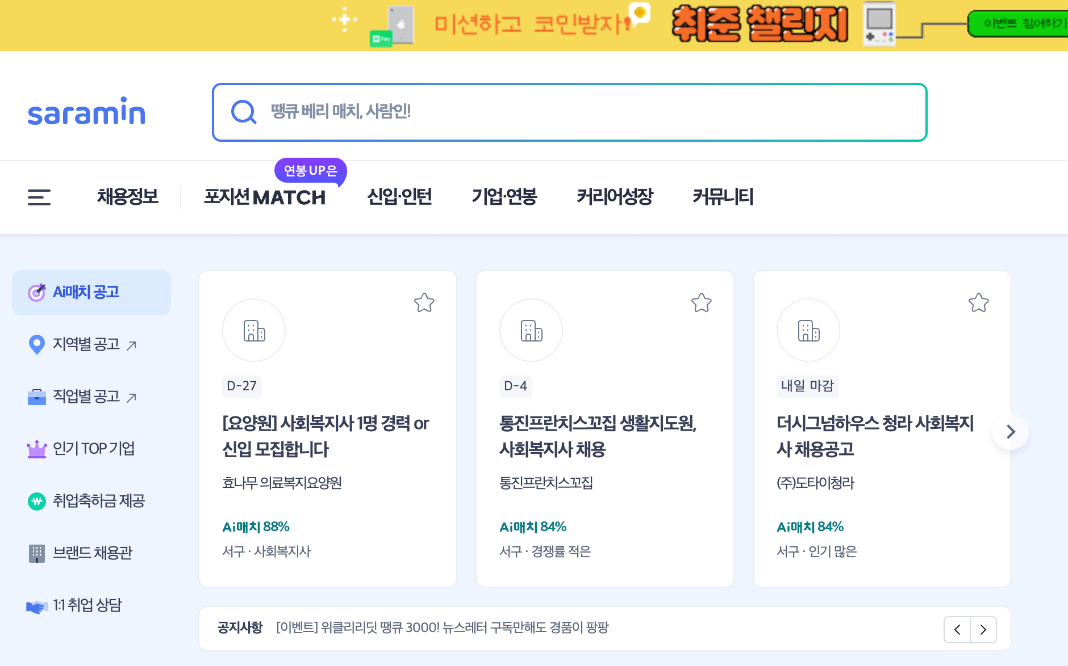The width and height of the screenshot is (1068, 666).
Task: Advance to next job cards with right arrow
Action: click(x=1012, y=432)
